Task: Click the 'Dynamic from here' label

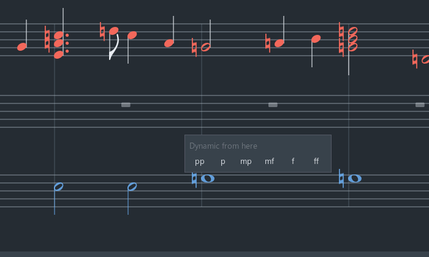Action: coord(223,146)
